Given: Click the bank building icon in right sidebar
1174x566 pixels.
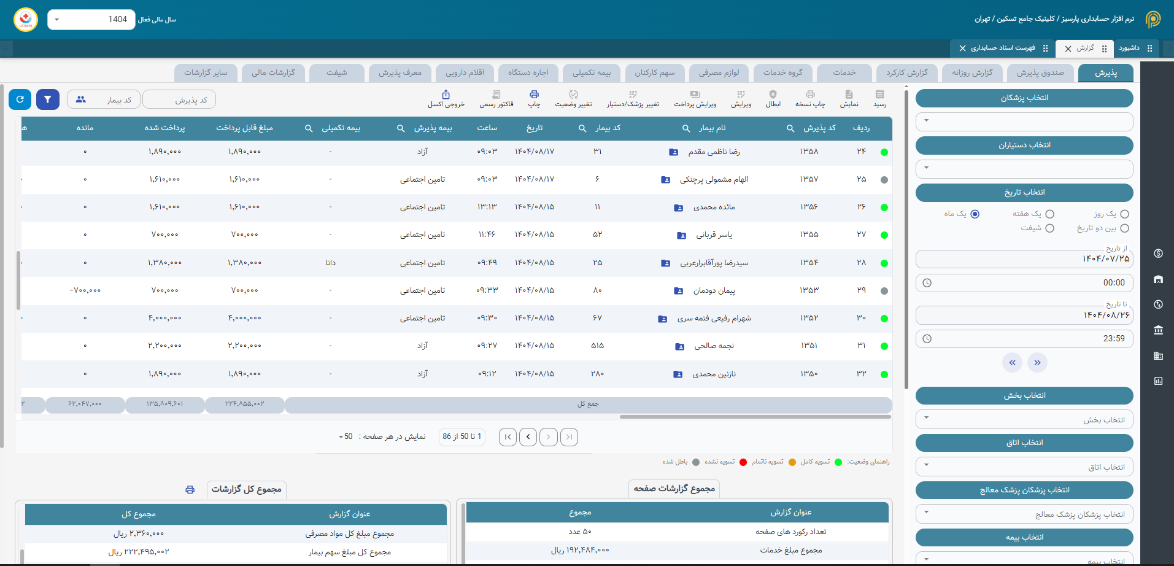Looking at the screenshot, I should 1158,330.
